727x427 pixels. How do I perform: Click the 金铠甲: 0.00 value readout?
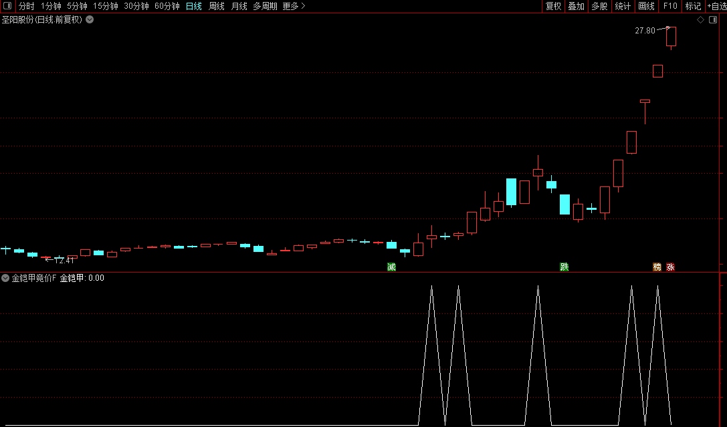point(82,279)
